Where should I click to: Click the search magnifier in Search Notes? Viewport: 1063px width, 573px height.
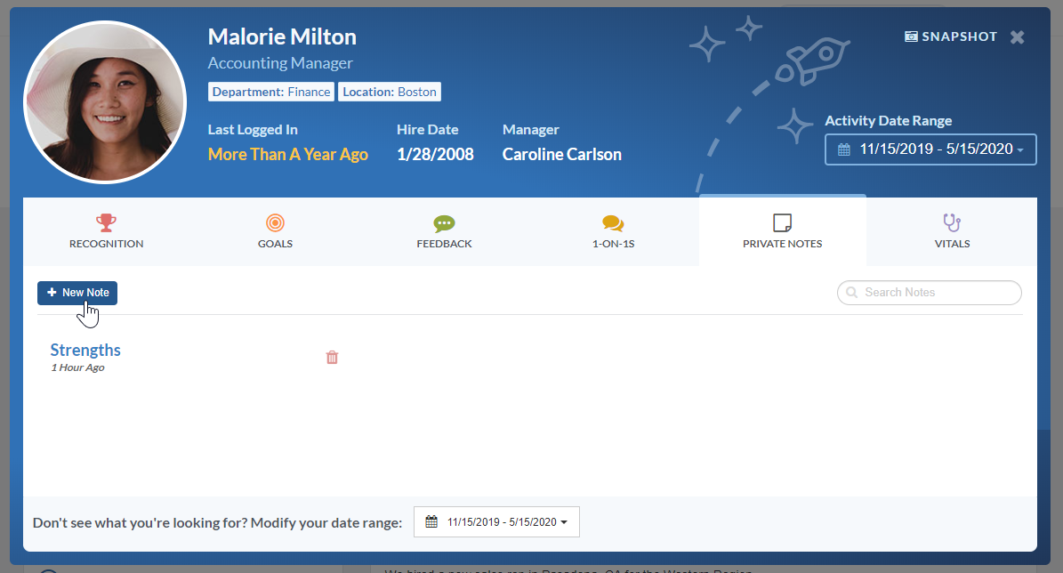click(851, 293)
